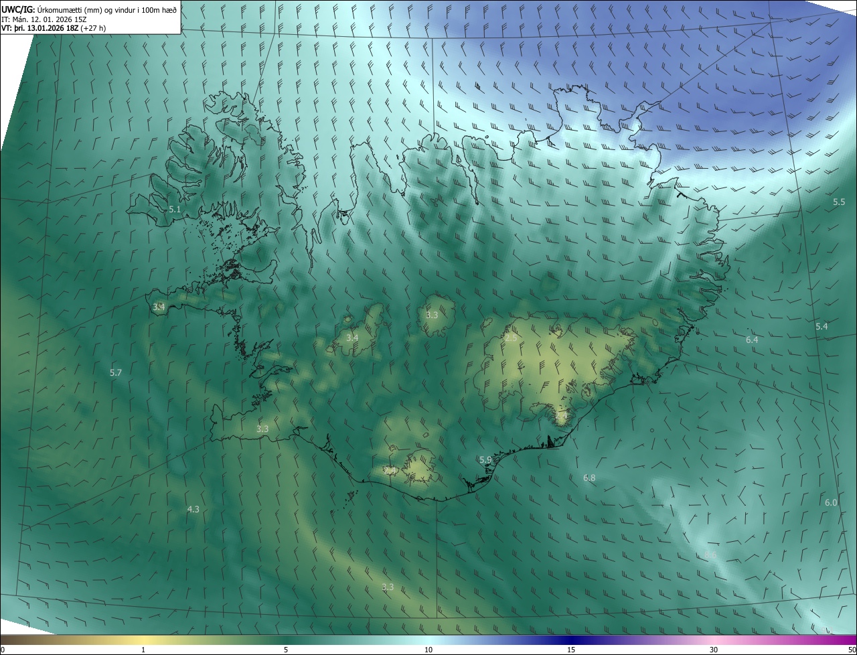The width and height of the screenshot is (857, 655).
Task: Click the 3.3 value on Reykjanes peninsula
Action: click(x=262, y=429)
